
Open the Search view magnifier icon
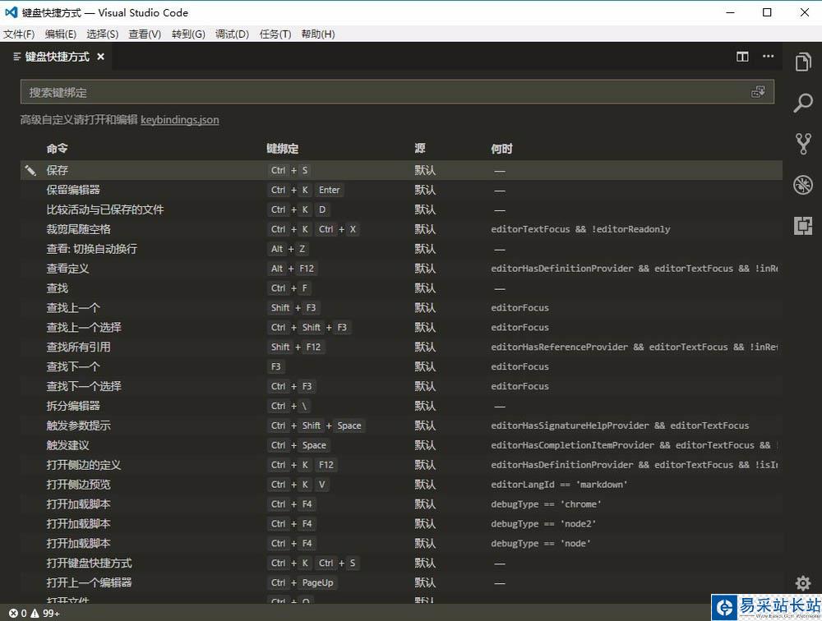coord(803,103)
